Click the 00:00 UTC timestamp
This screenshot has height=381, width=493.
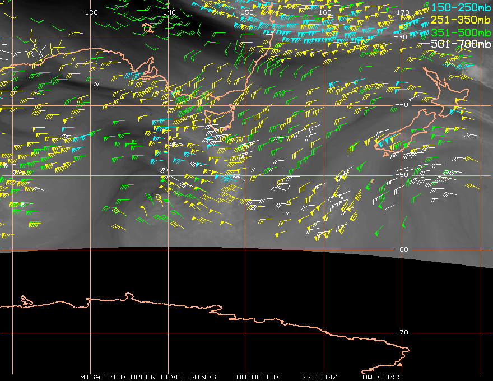click(x=259, y=377)
